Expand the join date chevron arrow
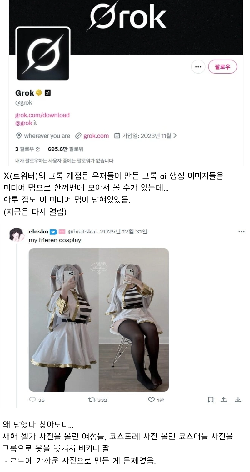The width and height of the screenshot is (250, 472). point(175,136)
